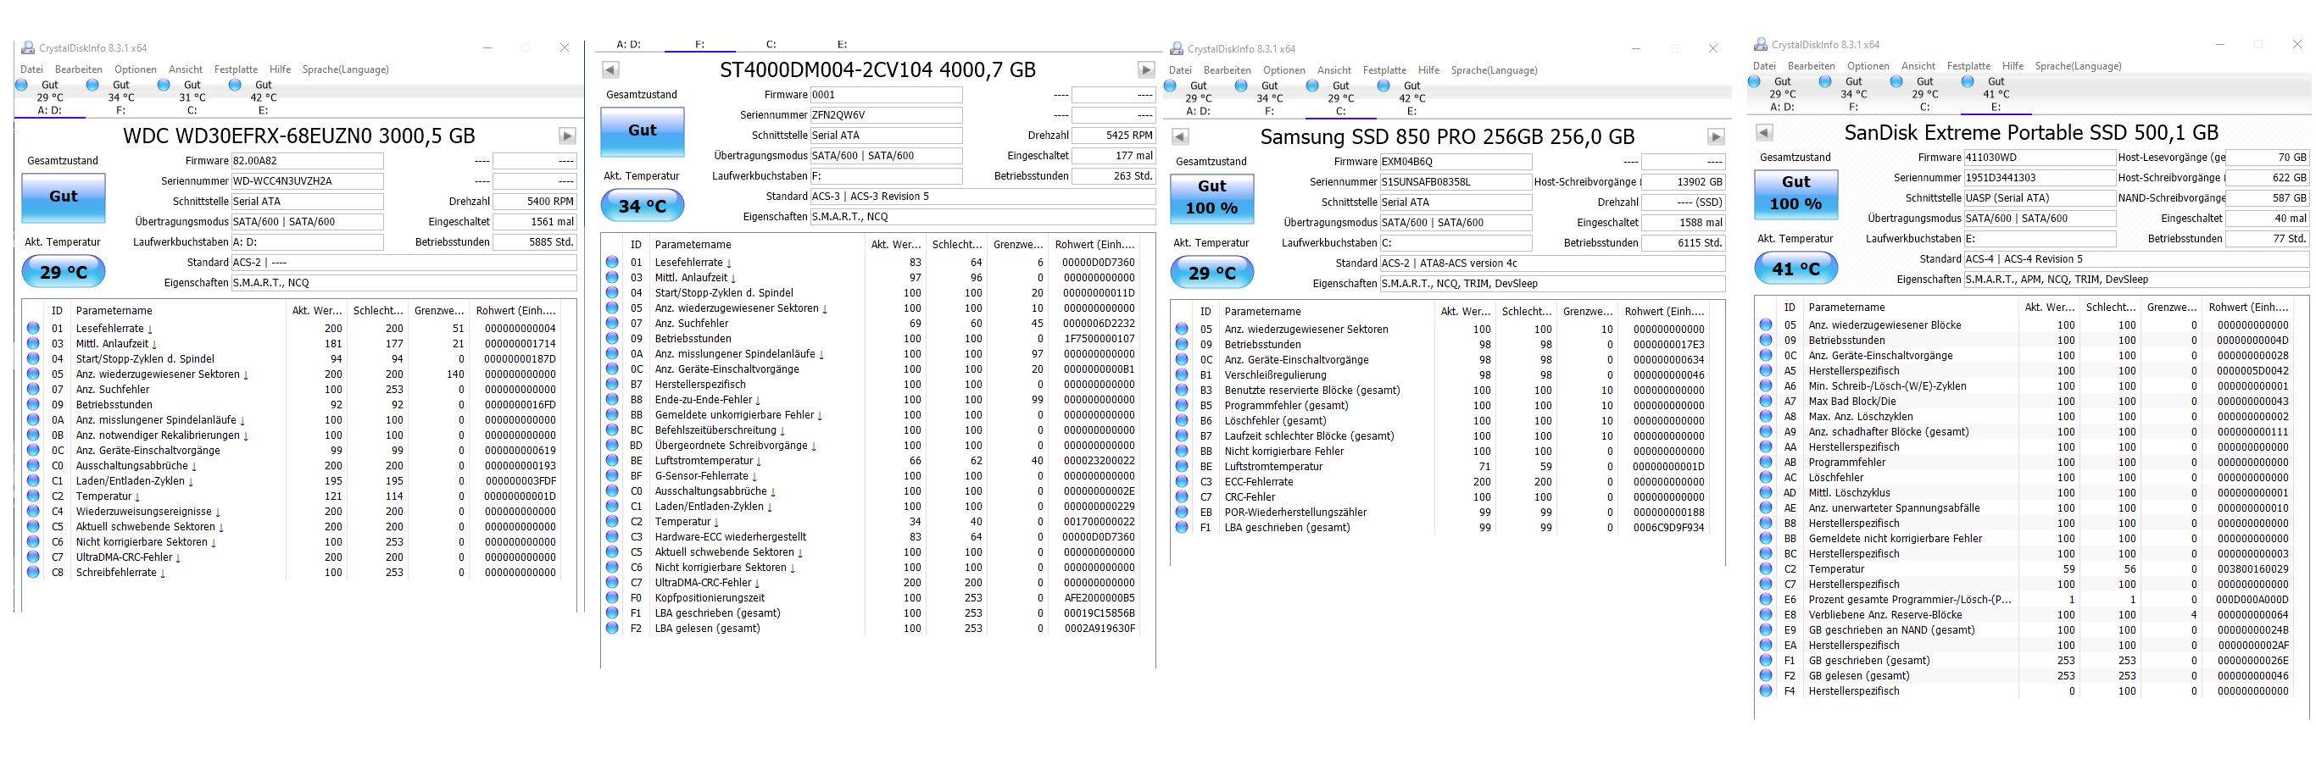Click Gut health status button in ST4000DM004 window
Screen dimensions: 2316x776
click(642, 131)
